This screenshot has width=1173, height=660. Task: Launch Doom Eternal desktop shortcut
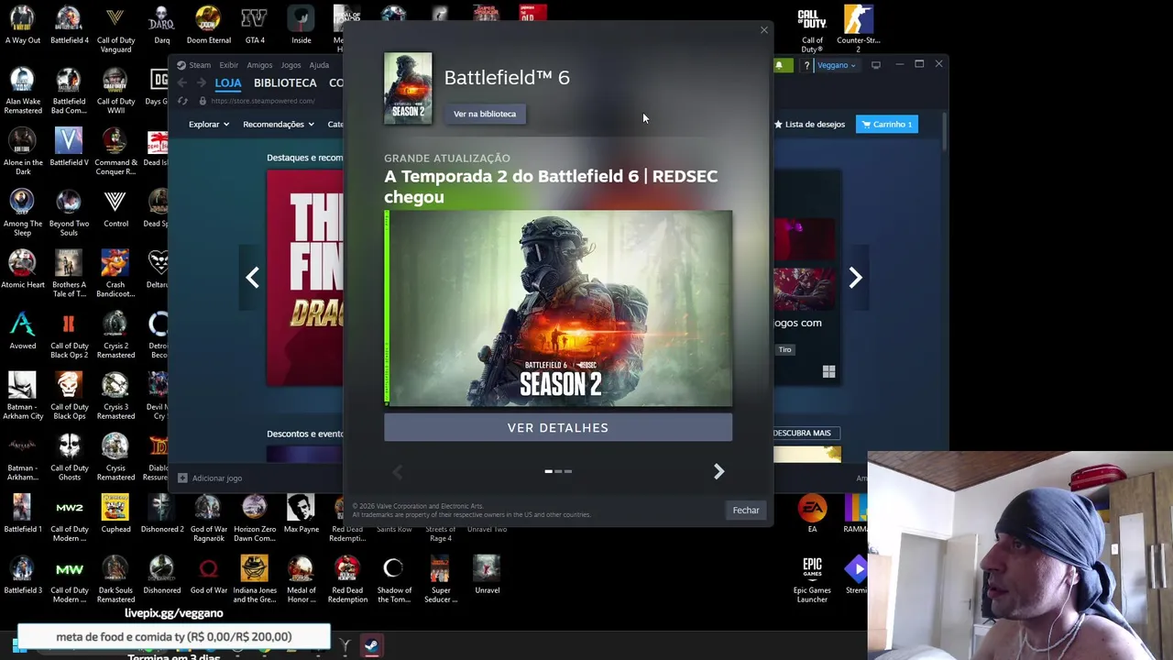point(208,25)
